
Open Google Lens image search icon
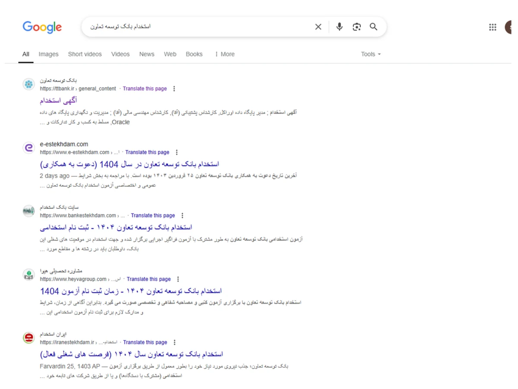click(x=357, y=27)
